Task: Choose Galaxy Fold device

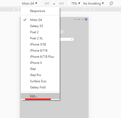Action: (40, 87)
